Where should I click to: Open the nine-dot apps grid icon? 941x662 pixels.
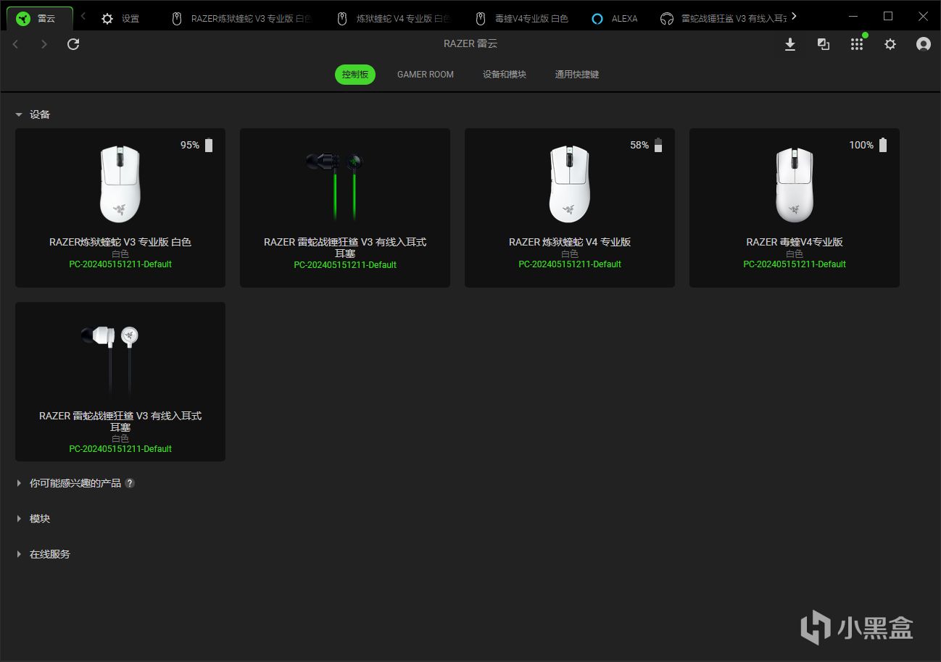point(857,44)
